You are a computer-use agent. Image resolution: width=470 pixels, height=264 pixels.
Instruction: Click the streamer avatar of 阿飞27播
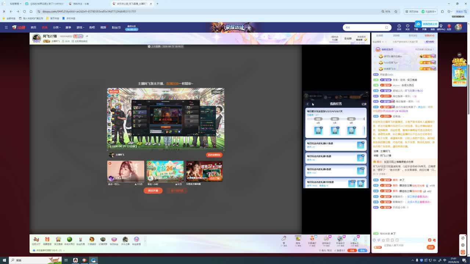(36, 38)
